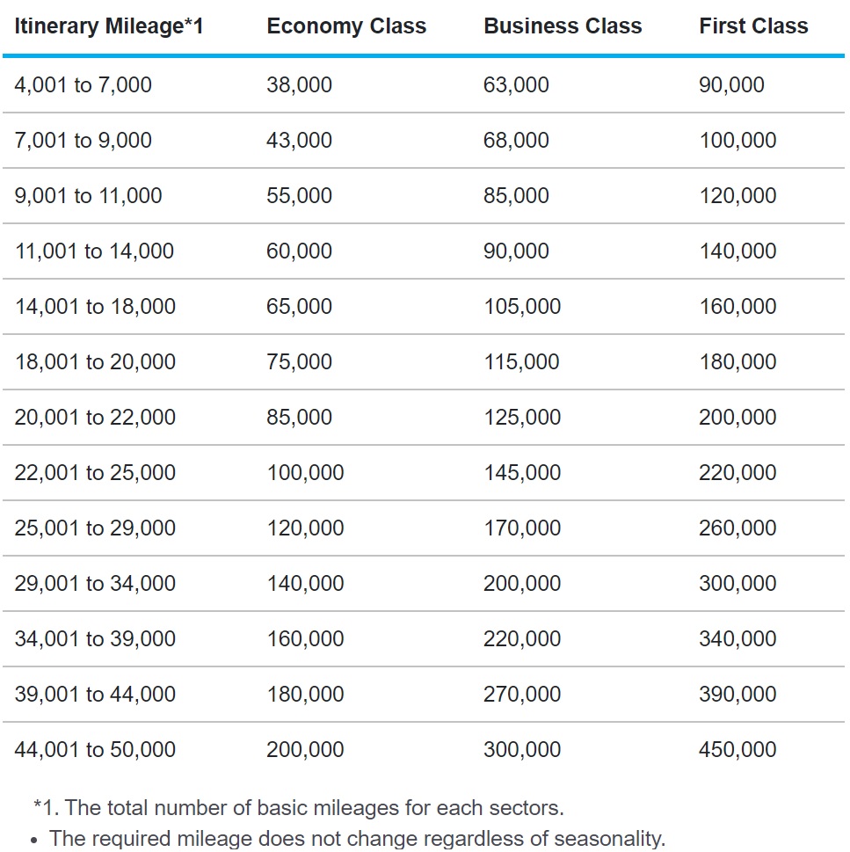Click the 85,000 Business Class cell
This screenshot has height=852, width=850.
pos(516,195)
